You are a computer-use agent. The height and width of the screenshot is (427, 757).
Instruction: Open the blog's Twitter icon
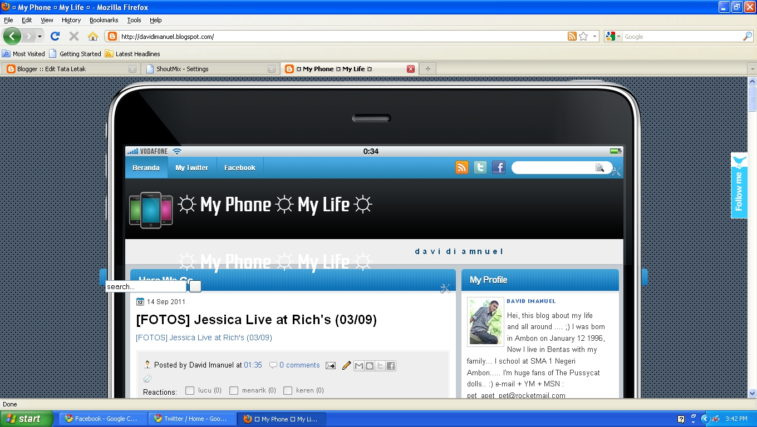pyautogui.click(x=480, y=167)
